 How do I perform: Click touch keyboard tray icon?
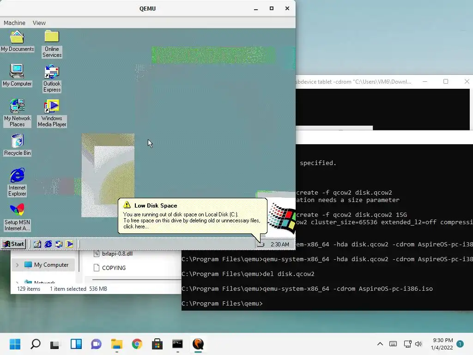coord(393,344)
